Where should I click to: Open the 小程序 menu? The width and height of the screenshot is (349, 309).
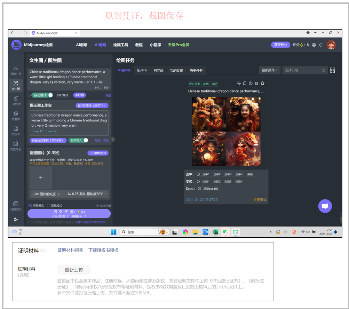coord(155,45)
